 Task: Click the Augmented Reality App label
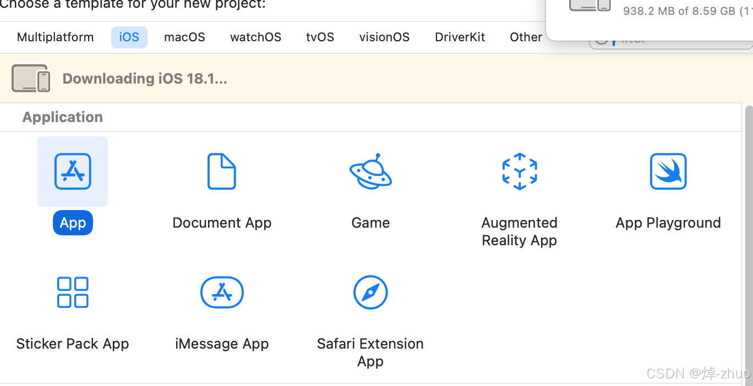point(520,231)
